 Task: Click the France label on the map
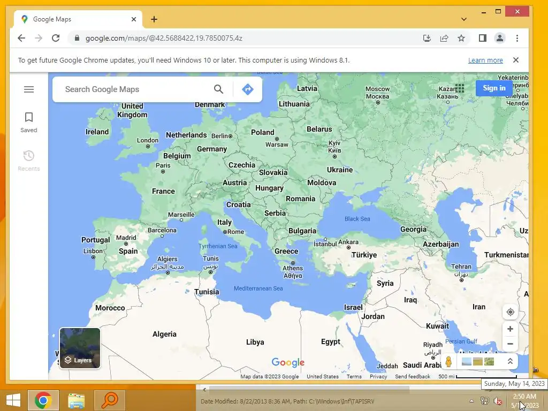[x=163, y=191]
